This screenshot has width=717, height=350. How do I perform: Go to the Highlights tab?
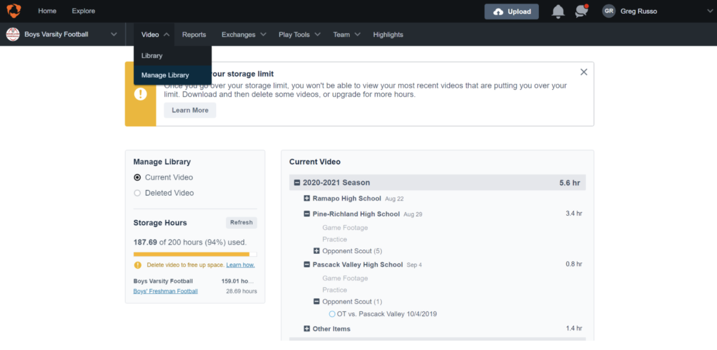coord(388,35)
